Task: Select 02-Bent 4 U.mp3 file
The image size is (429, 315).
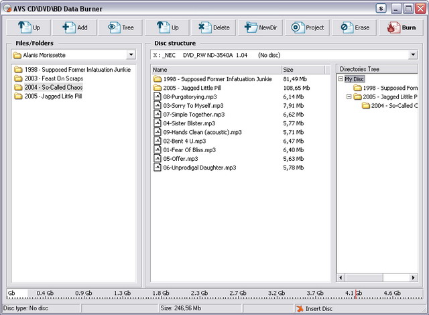Action: [x=180, y=141]
